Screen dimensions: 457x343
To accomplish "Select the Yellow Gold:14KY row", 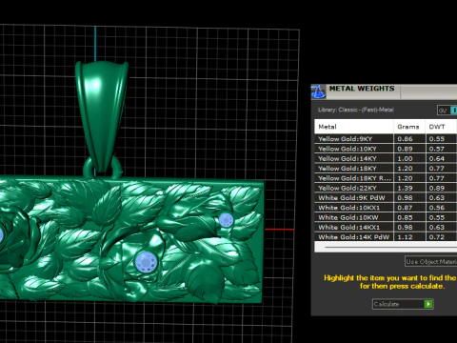I will (386, 158).
